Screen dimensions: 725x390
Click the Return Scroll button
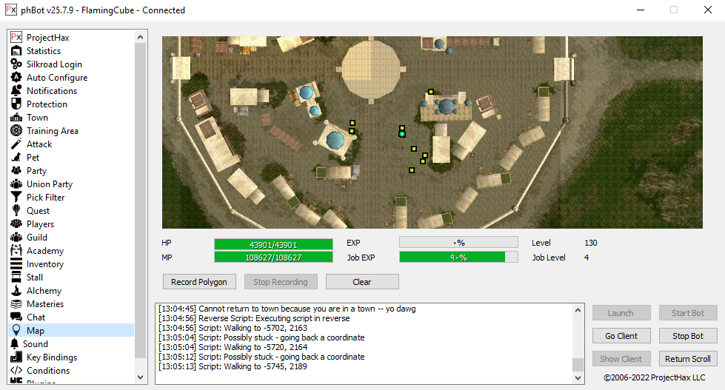pyautogui.click(x=687, y=359)
